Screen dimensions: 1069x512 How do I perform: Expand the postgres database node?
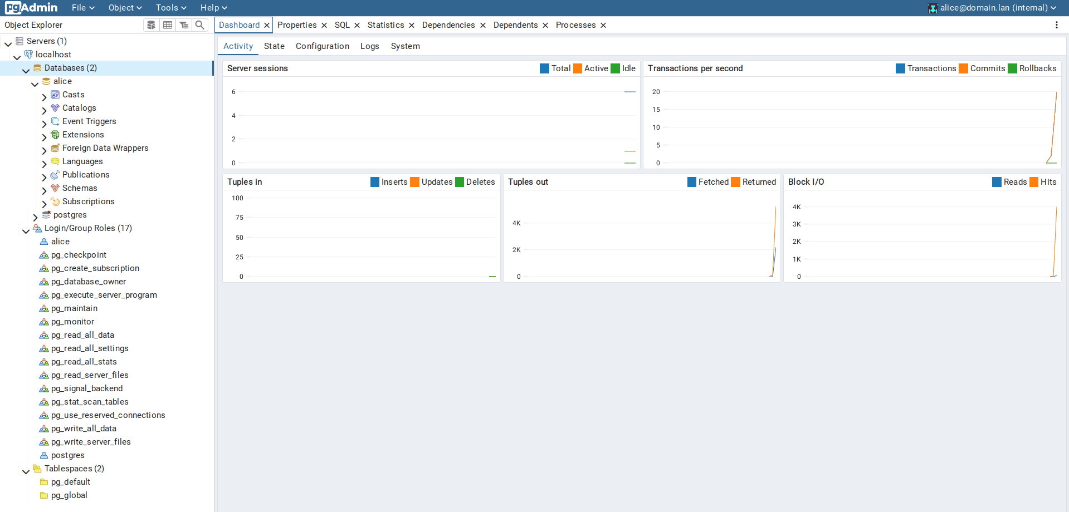click(x=35, y=215)
